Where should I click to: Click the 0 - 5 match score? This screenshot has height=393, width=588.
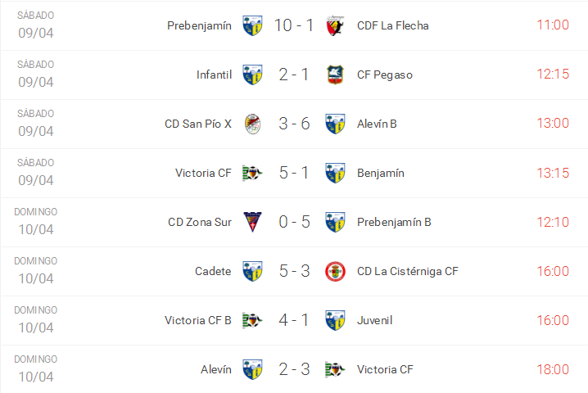pyautogui.click(x=293, y=222)
